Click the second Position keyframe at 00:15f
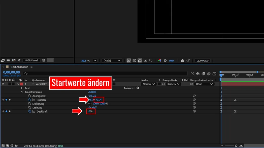264x148 pixels. [x=235, y=100]
